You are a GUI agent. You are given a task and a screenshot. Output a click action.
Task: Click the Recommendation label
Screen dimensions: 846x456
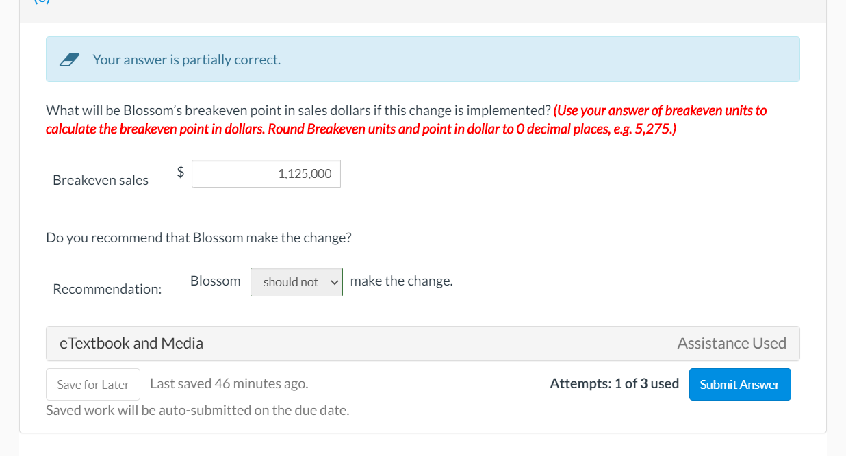click(107, 288)
